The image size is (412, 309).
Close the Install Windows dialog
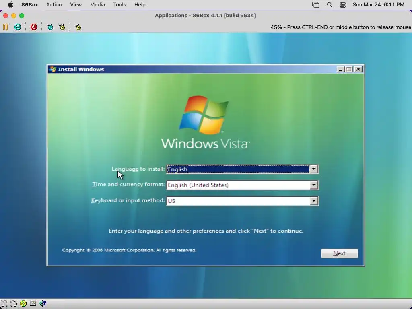point(358,69)
